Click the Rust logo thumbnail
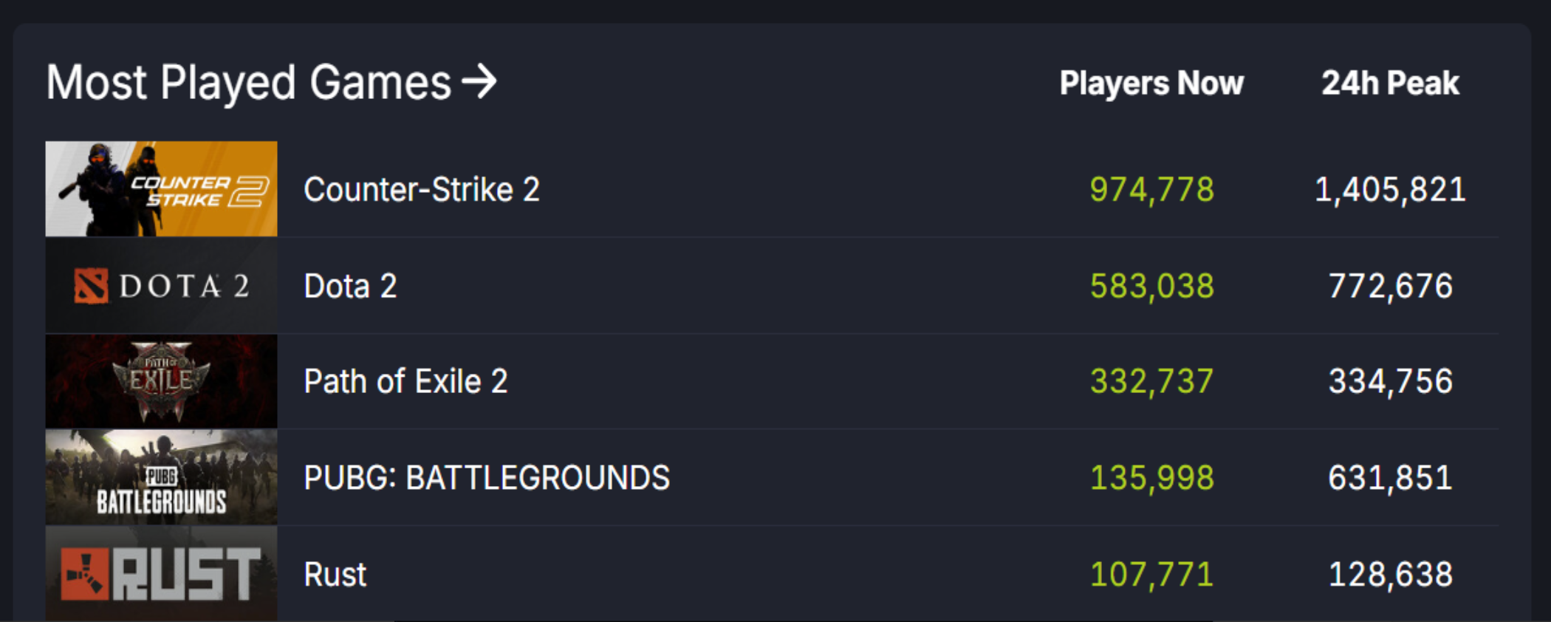This screenshot has height=622, width=1551. click(x=161, y=574)
